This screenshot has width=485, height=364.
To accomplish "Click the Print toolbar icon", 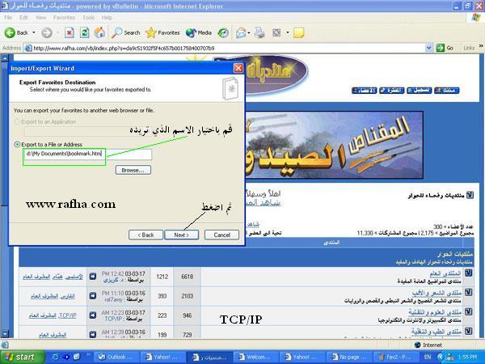I will 259,32.
